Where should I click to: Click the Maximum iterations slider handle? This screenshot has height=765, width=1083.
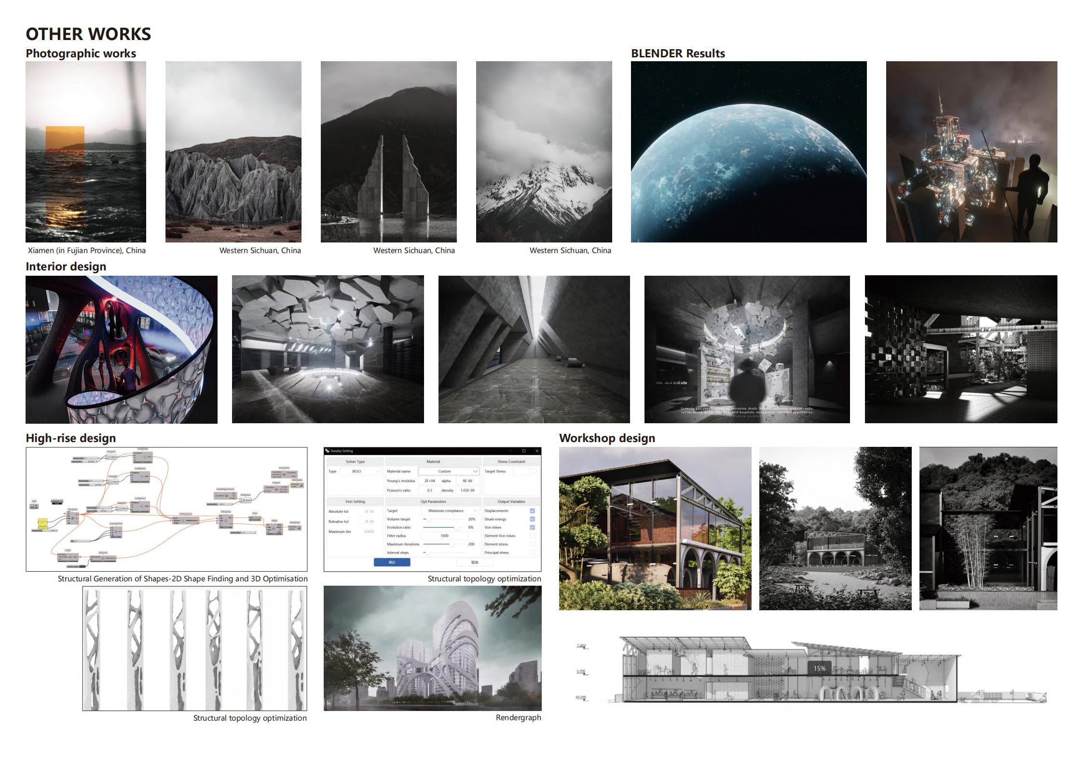452,544
